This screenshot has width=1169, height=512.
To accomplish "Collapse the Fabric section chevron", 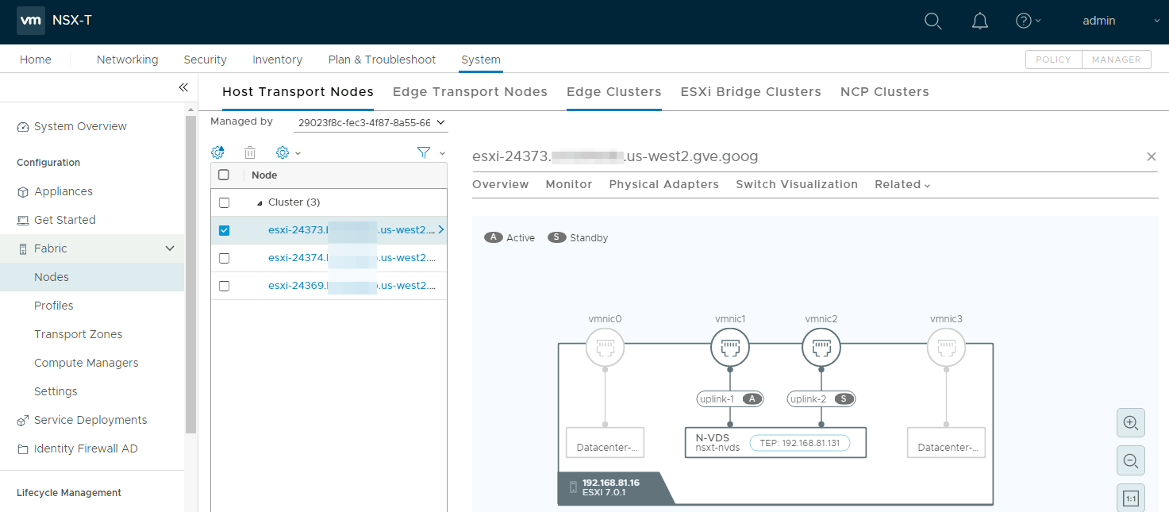I will [170, 248].
